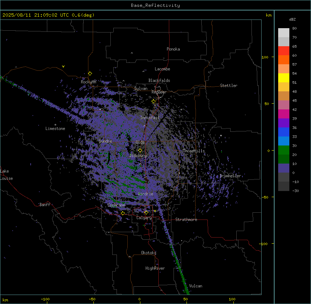Click the -30 value in dBZ legend
The height and width of the screenshot is (304, 311).
295,191
